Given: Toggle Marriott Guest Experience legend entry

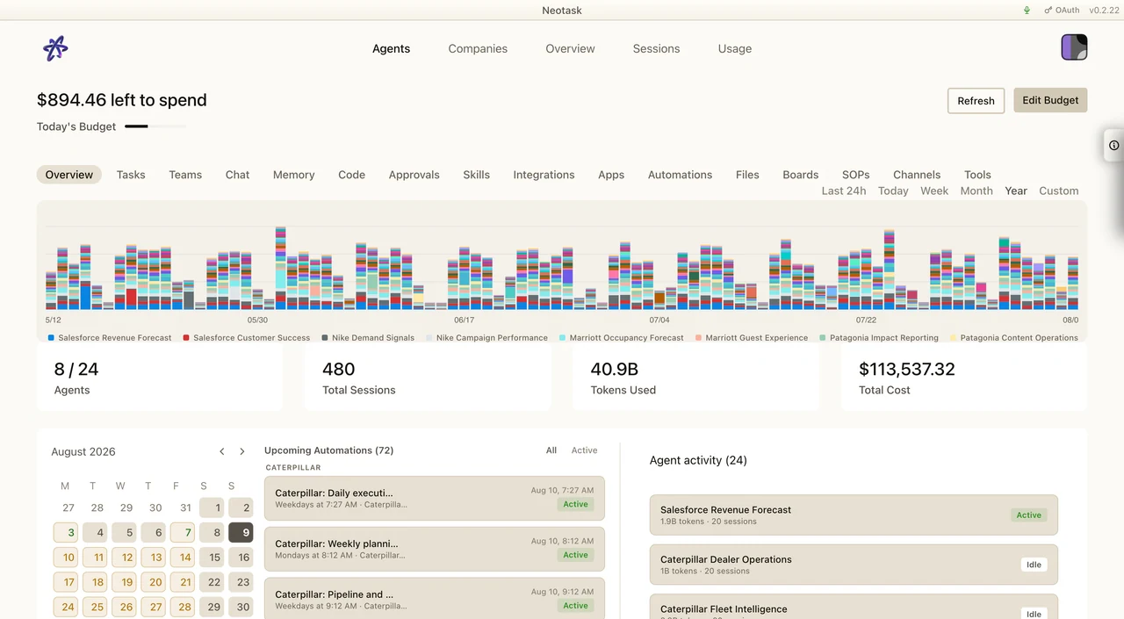Looking at the screenshot, I should click(x=751, y=338).
